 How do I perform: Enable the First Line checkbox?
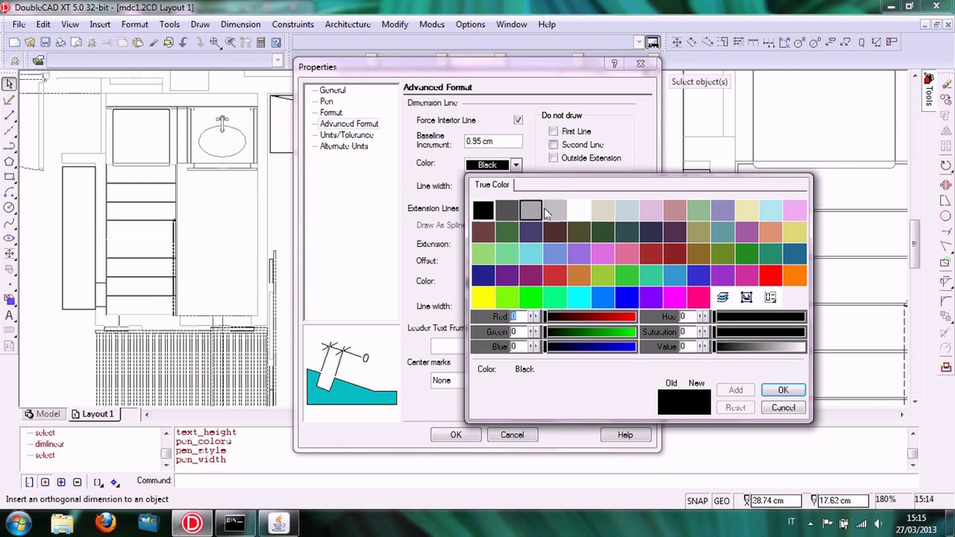[x=553, y=131]
